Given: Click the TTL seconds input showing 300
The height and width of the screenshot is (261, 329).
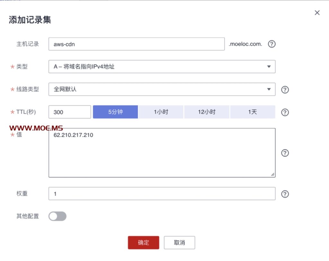Looking at the screenshot, I should (70, 112).
